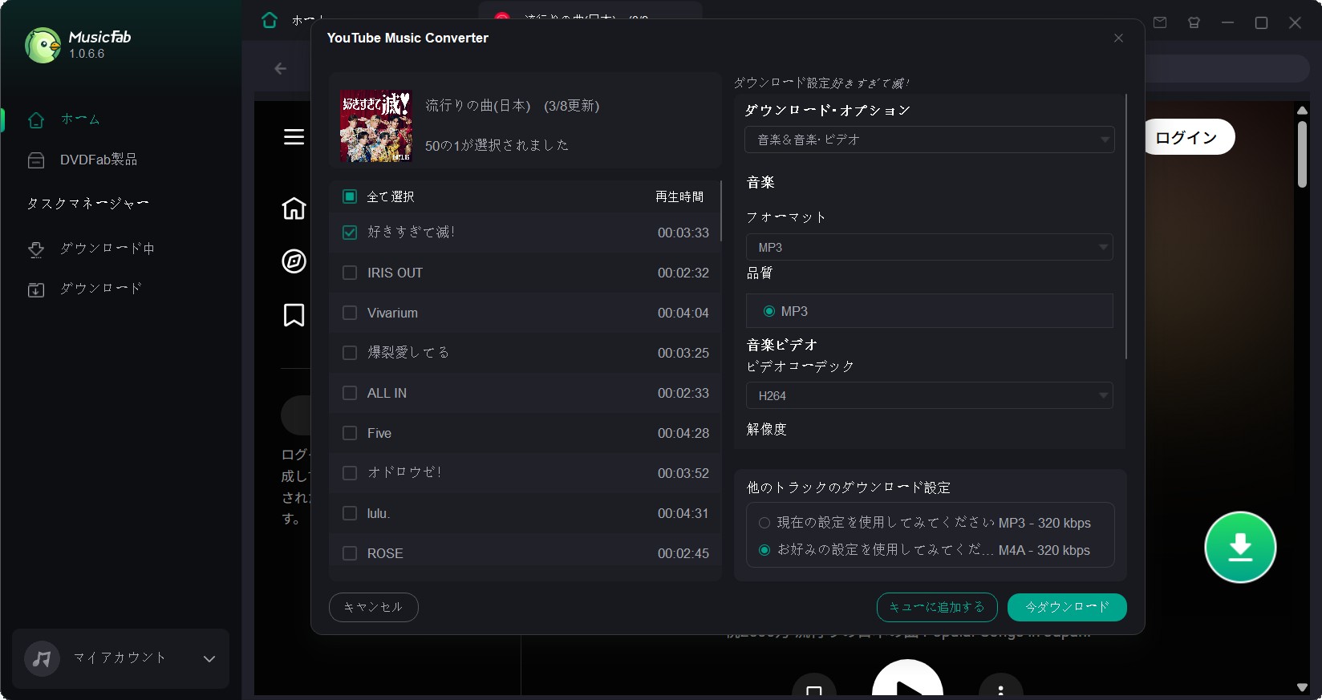Screen dimensions: 1322x700
Task: Open the ダウンロード・オプション dropdown
Action: [x=929, y=140]
